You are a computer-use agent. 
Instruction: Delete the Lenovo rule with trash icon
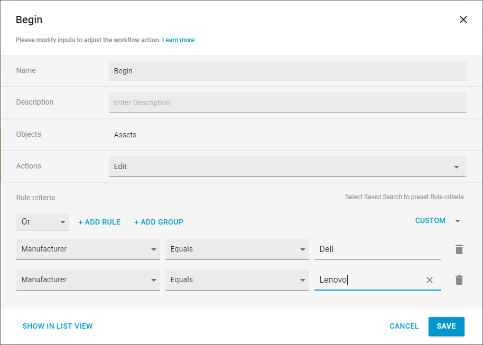point(459,280)
